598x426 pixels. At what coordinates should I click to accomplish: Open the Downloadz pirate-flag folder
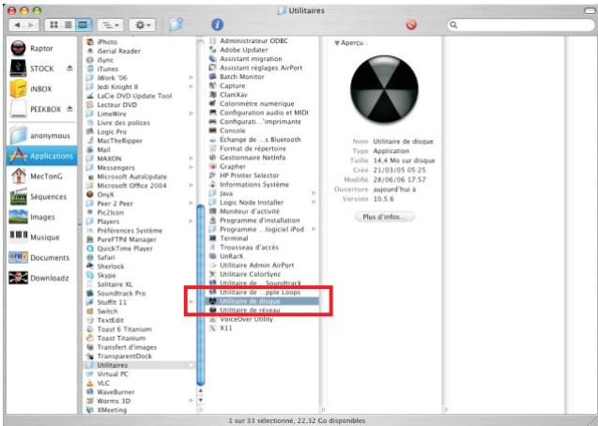click(x=39, y=278)
